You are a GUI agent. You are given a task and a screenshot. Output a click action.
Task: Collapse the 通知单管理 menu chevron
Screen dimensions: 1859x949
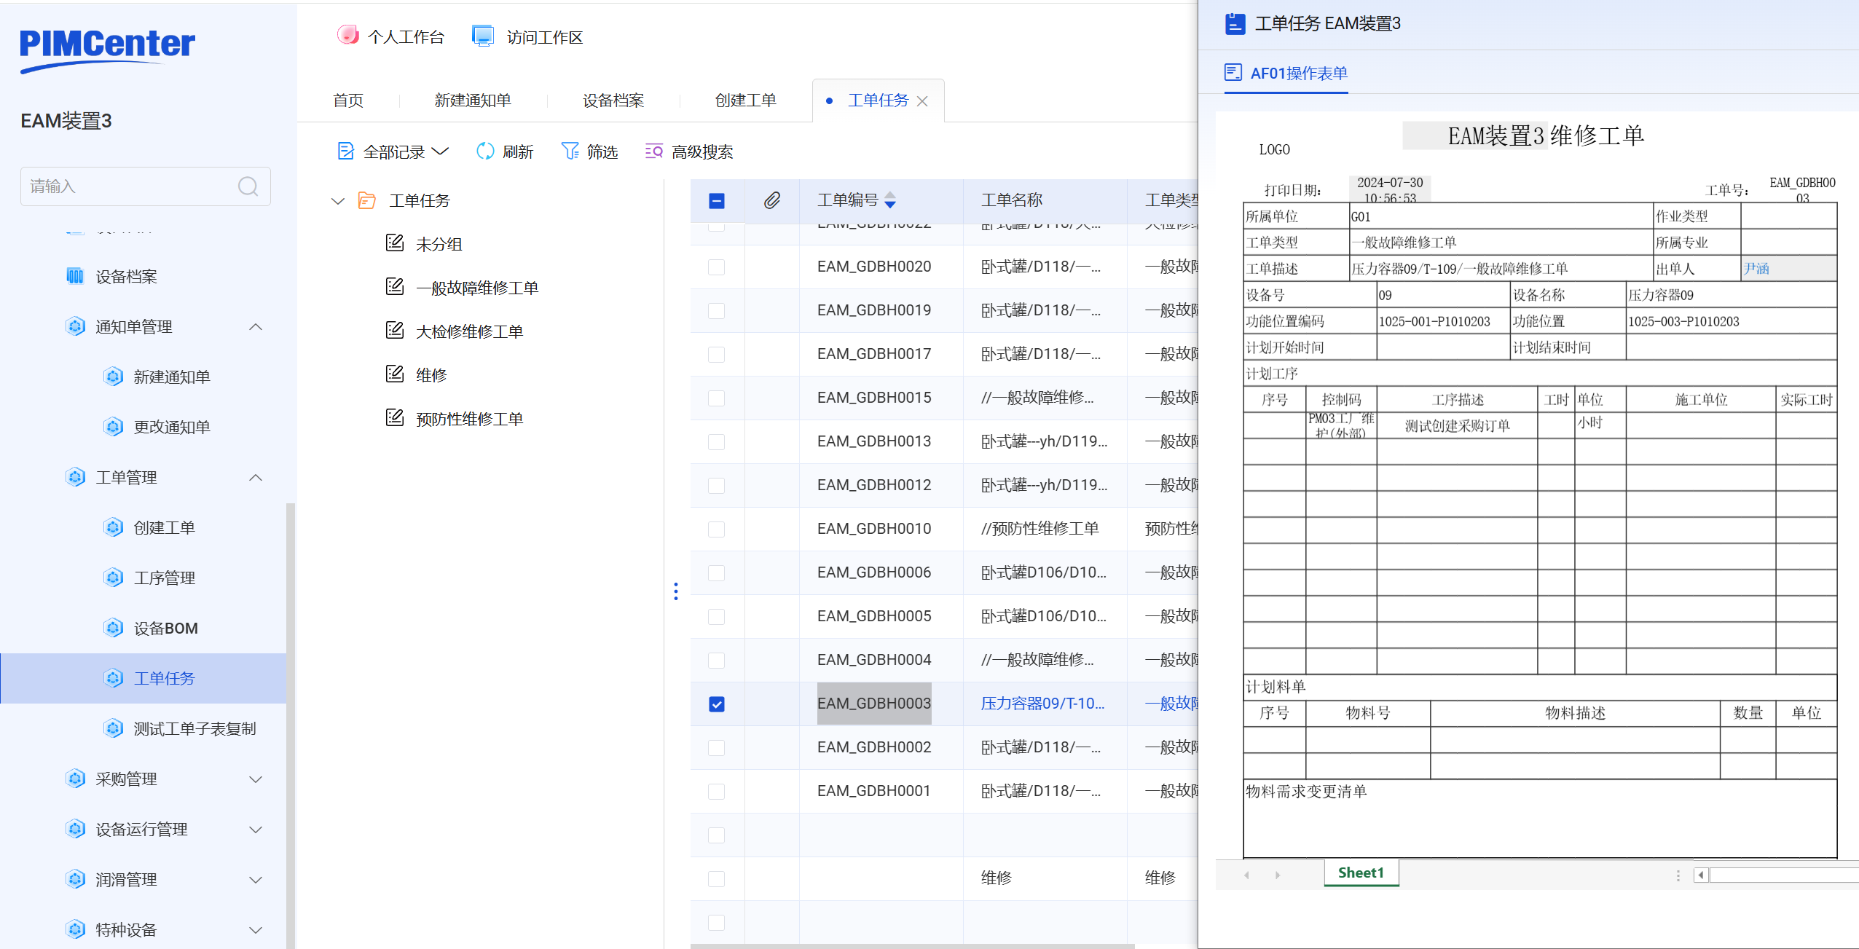click(256, 326)
